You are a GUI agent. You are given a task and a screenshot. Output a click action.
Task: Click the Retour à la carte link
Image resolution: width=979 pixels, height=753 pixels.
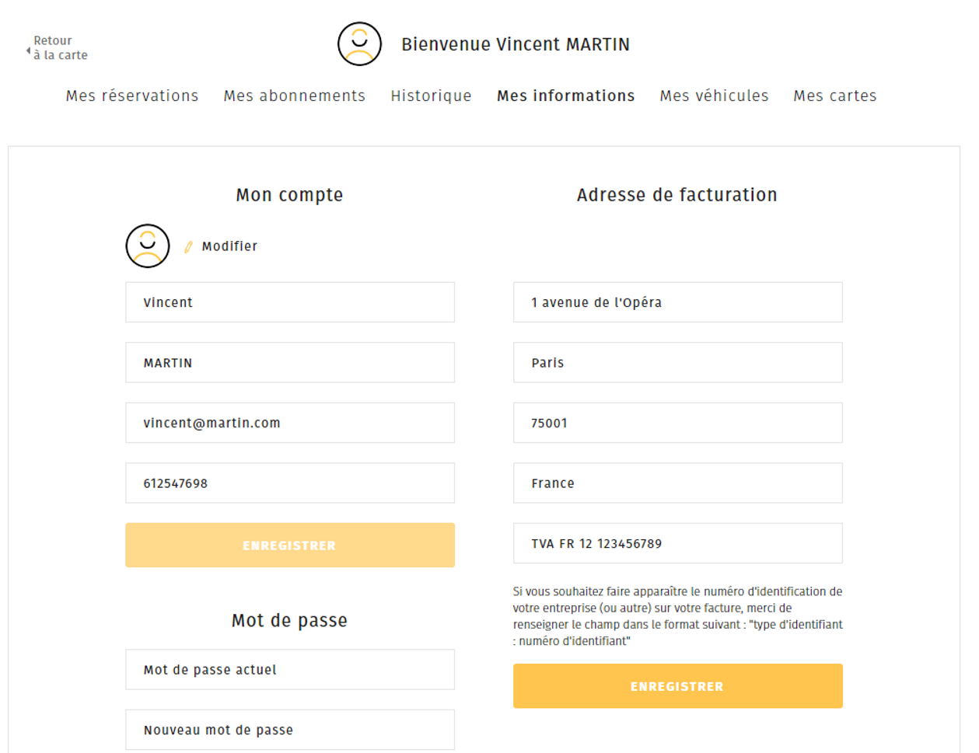point(60,47)
